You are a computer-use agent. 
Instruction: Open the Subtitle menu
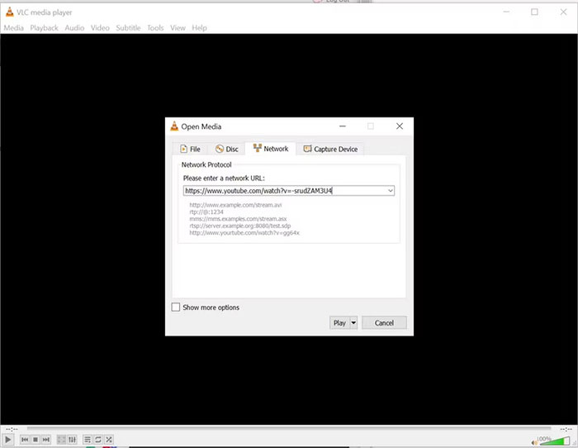pos(128,27)
